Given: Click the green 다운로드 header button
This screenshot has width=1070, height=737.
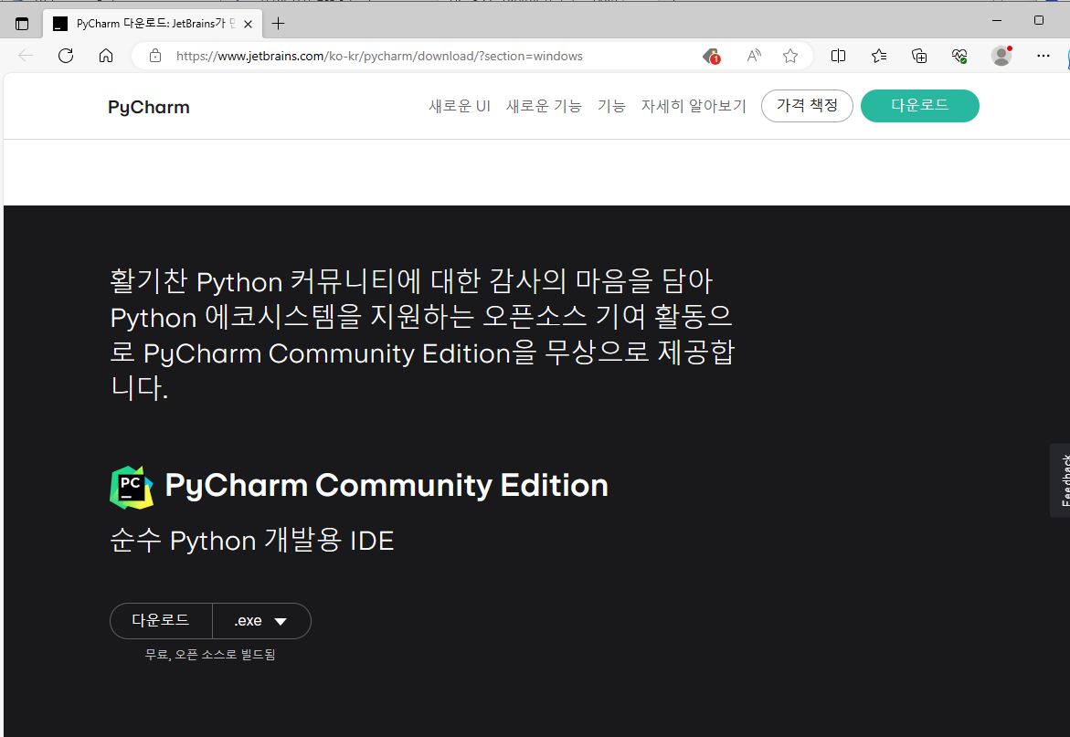Looking at the screenshot, I should 920,106.
